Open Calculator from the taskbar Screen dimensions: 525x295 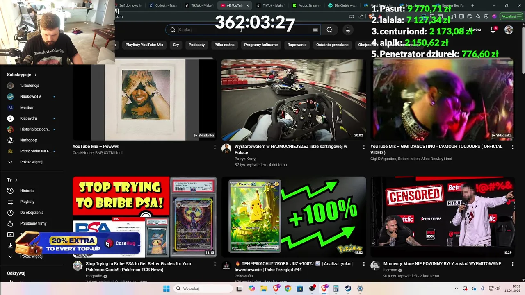click(336, 288)
